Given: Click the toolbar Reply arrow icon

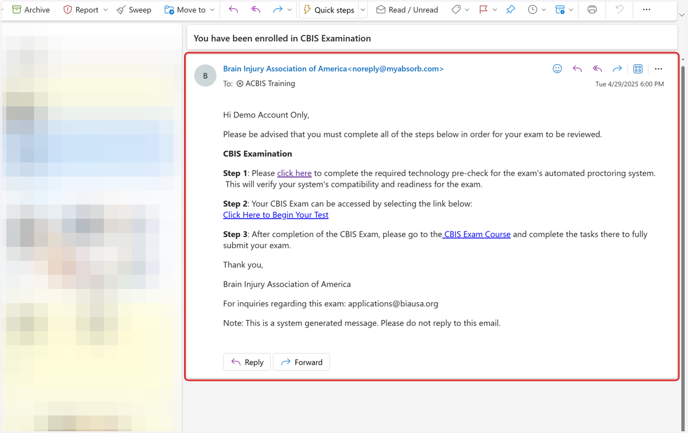Looking at the screenshot, I should 233,10.
